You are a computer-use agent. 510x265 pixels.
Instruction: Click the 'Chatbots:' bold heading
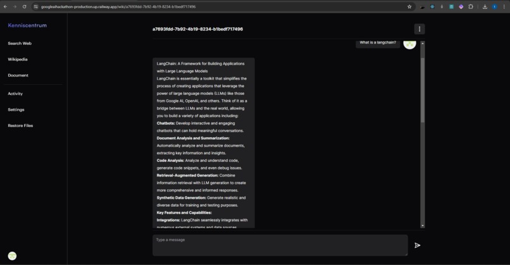(x=166, y=123)
